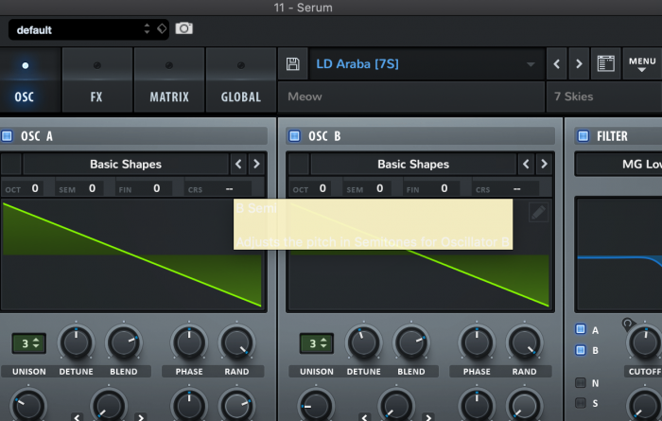Click the OSC A RAND knob
This screenshot has width=662, height=421.
pos(236,342)
